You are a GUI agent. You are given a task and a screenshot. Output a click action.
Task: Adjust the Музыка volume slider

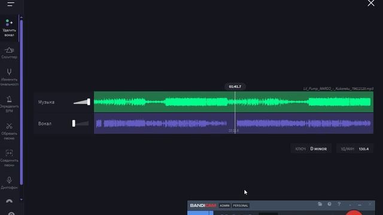pyautogui.click(x=82, y=102)
